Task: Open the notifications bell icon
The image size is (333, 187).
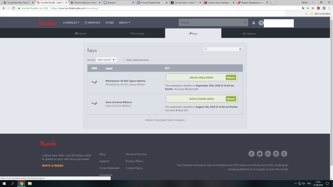Action: 254,23
